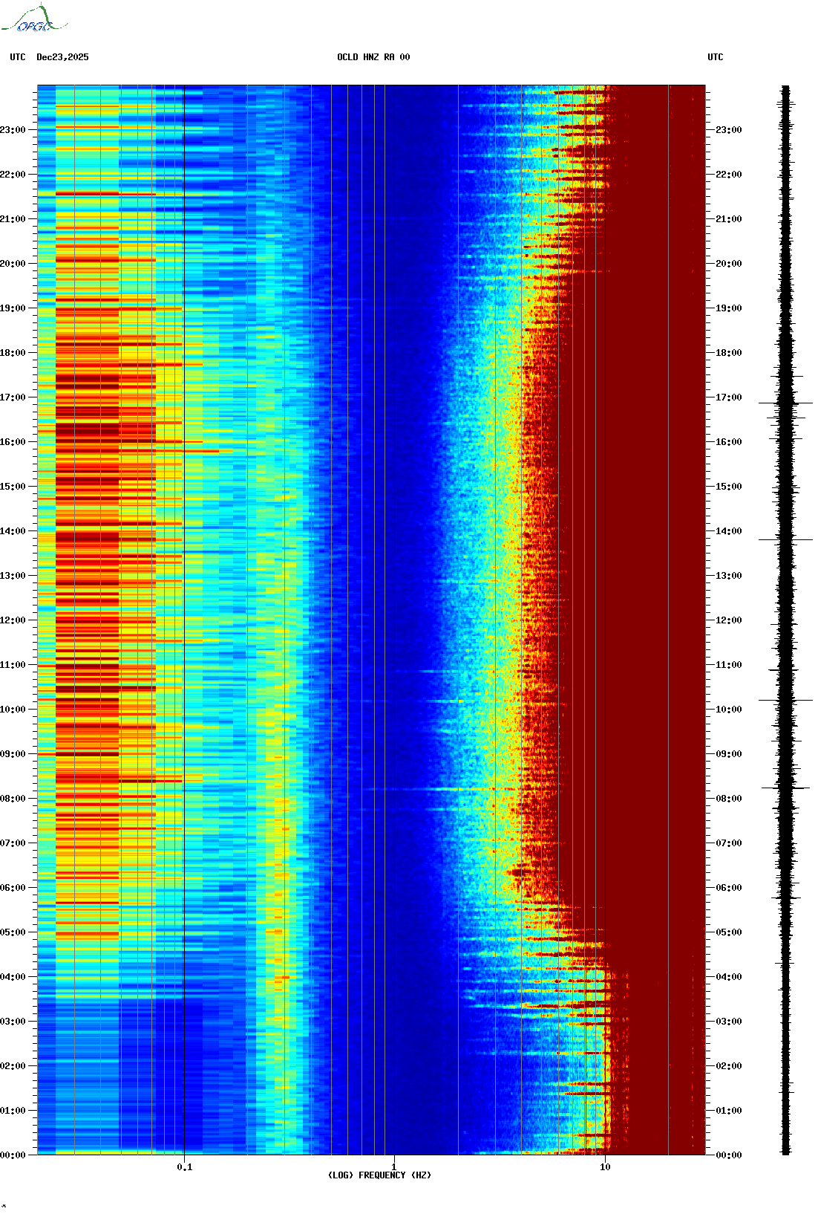Viewport: 818px width, 1214px height.
Task: Click the black seismogram waveform trace
Action: 785,620
